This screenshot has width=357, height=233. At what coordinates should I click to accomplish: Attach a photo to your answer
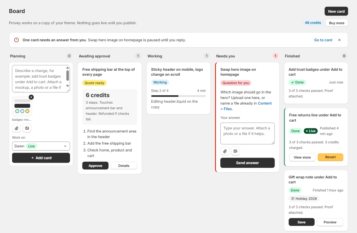236,151
